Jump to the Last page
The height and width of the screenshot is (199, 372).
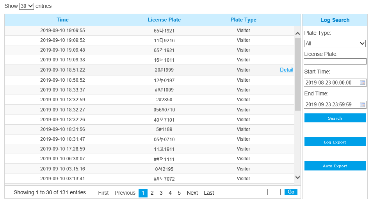[x=209, y=193]
